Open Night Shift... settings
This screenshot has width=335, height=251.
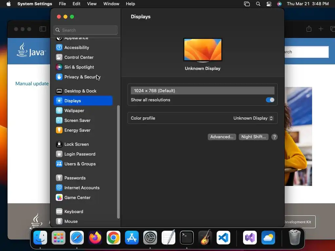tap(254, 137)
